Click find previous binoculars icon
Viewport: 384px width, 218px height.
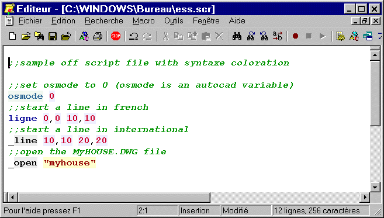coord(264,36)
